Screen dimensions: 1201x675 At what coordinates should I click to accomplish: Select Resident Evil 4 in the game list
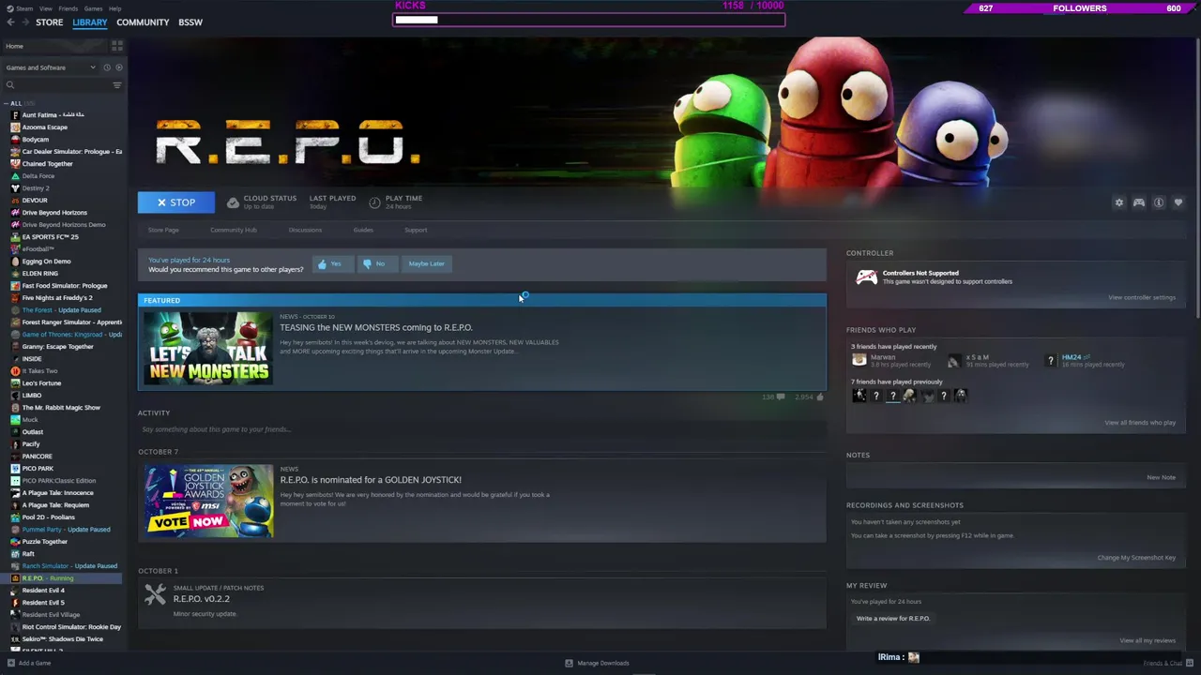click(43, 591)
